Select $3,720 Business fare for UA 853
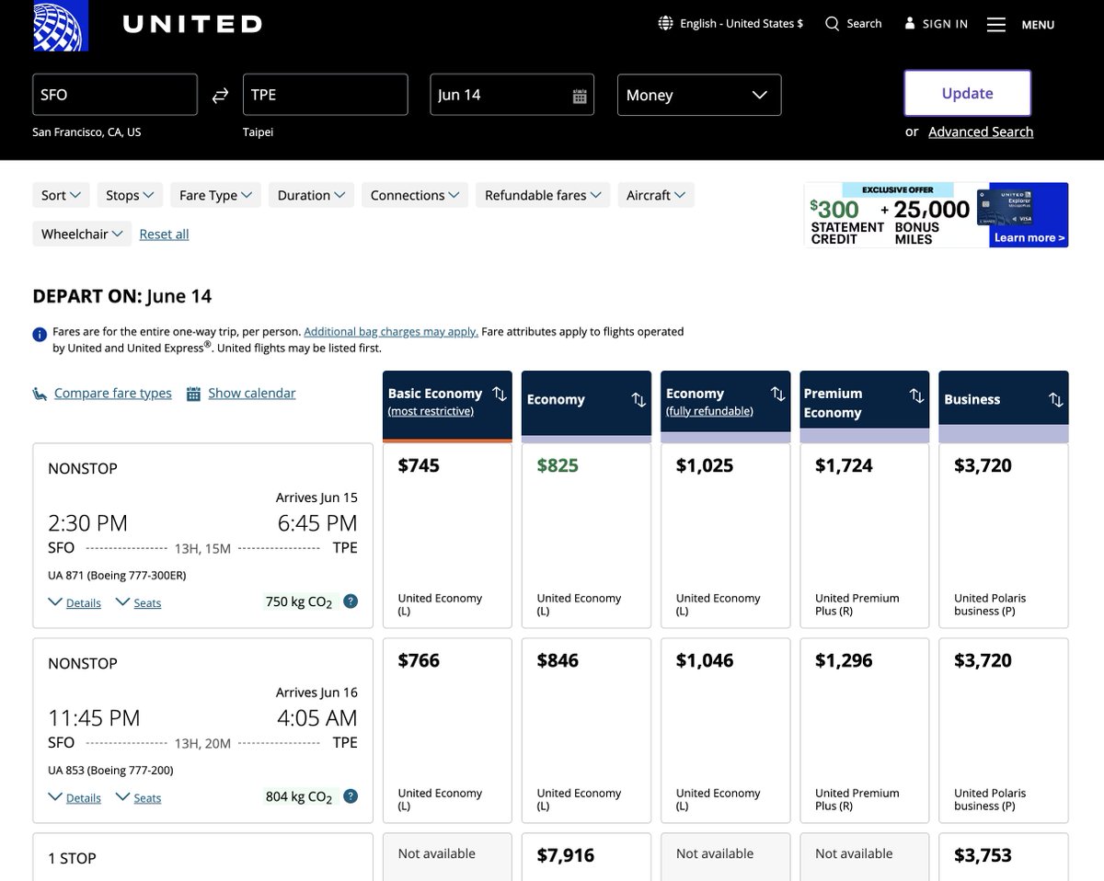This screenshot has height=881, width=1104. pos(1004,730)
